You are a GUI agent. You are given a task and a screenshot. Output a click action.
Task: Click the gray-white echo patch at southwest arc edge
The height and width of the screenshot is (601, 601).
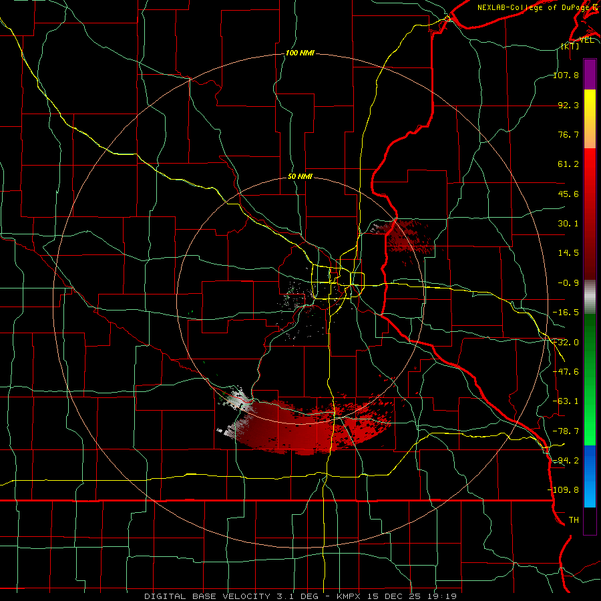pos(237,400)
